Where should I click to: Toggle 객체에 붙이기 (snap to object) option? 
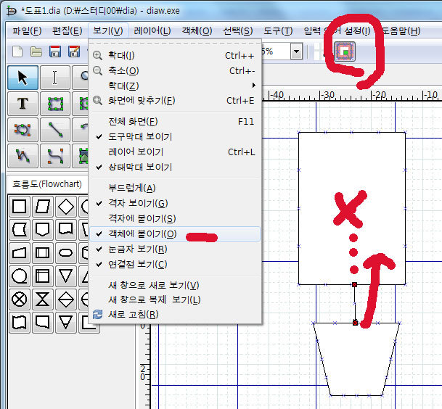pos(141,234)
